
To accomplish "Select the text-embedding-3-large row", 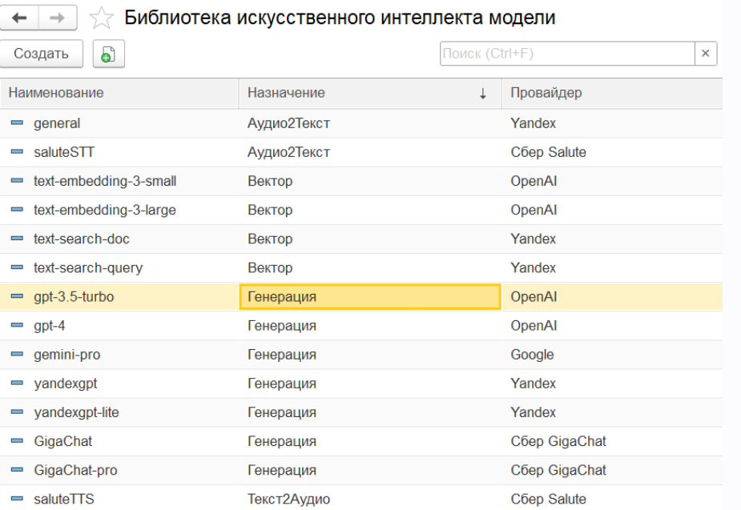I will 105,210.
